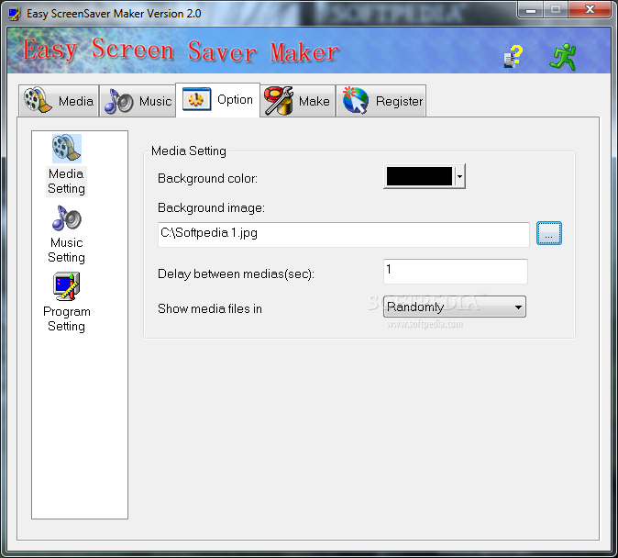The height and width of the screenshot is (558, 618).
Task: Browse for background image with ... button
Action: coord(548,233)
